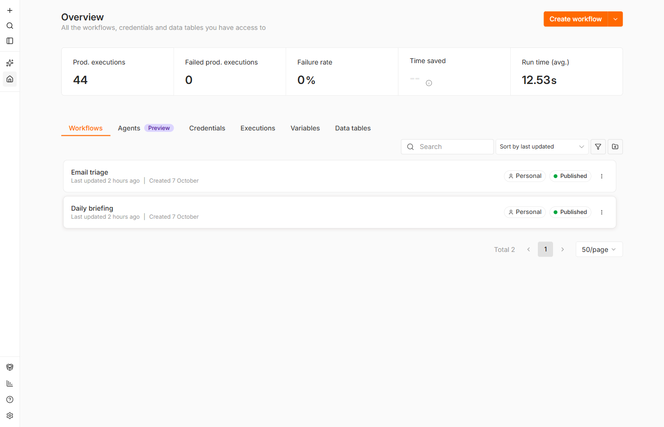Click the add folder icon

[615, 147]
